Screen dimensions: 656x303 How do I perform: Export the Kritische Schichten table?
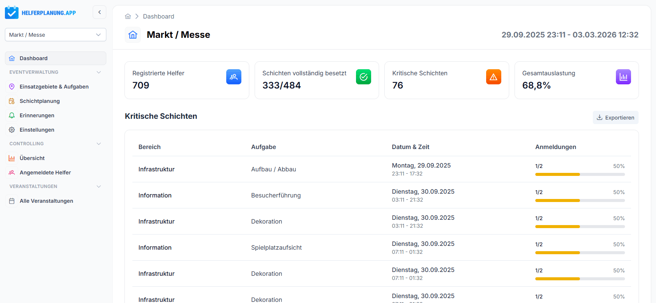click(616, 118)
